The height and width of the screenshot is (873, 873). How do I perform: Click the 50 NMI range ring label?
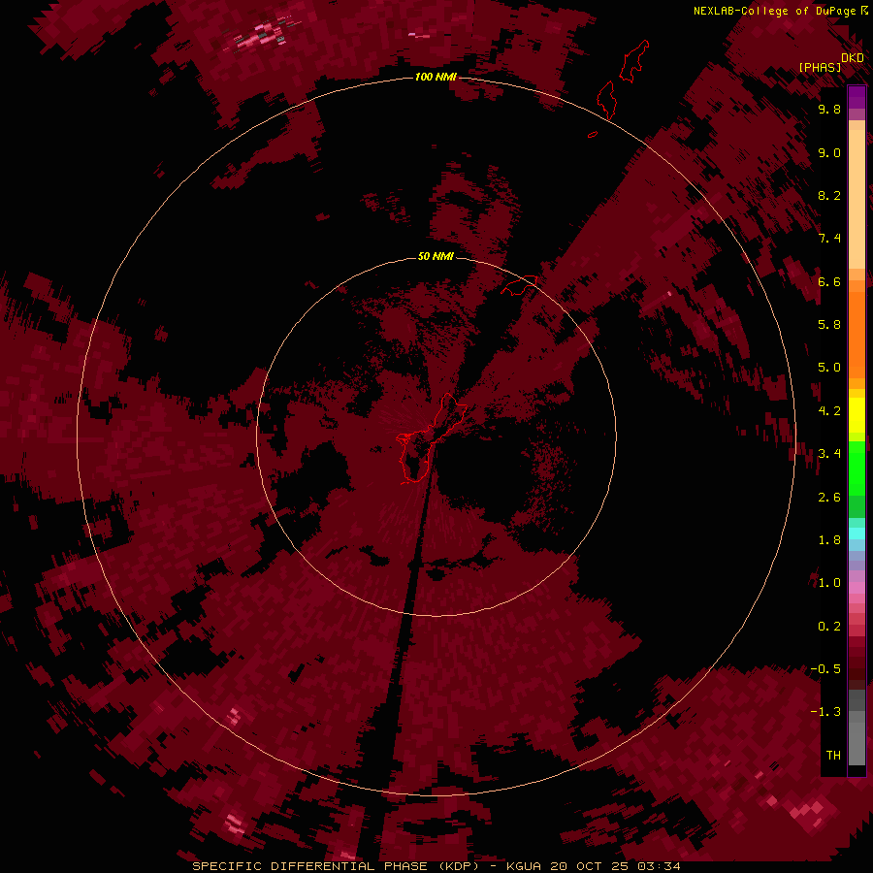[x=436, y=256]
